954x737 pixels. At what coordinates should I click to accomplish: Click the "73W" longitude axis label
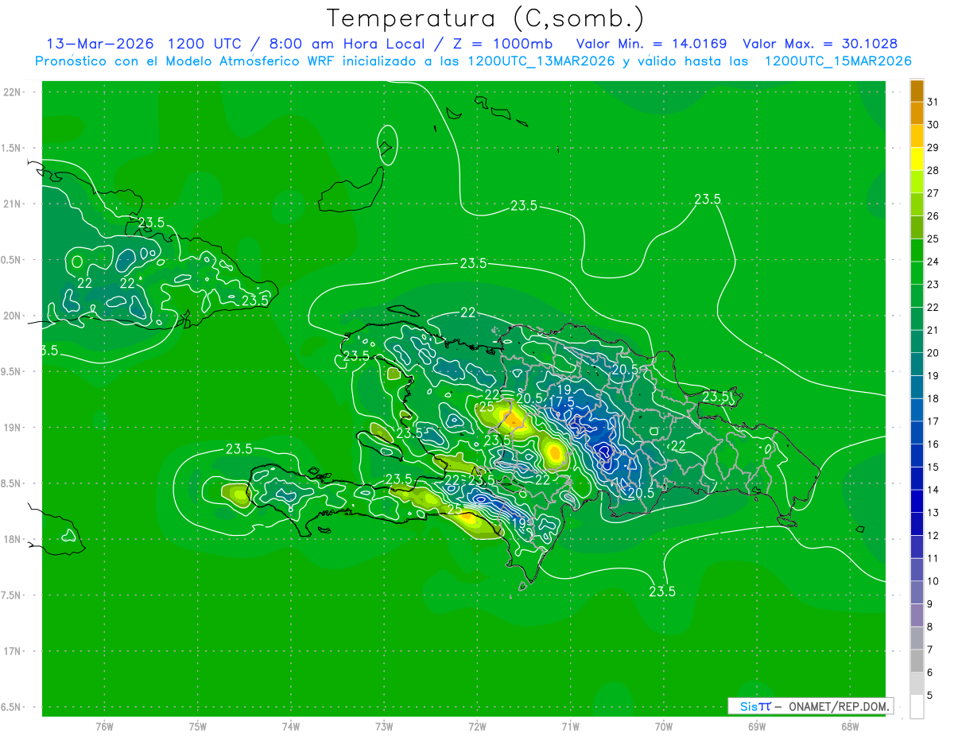point(384,727)
